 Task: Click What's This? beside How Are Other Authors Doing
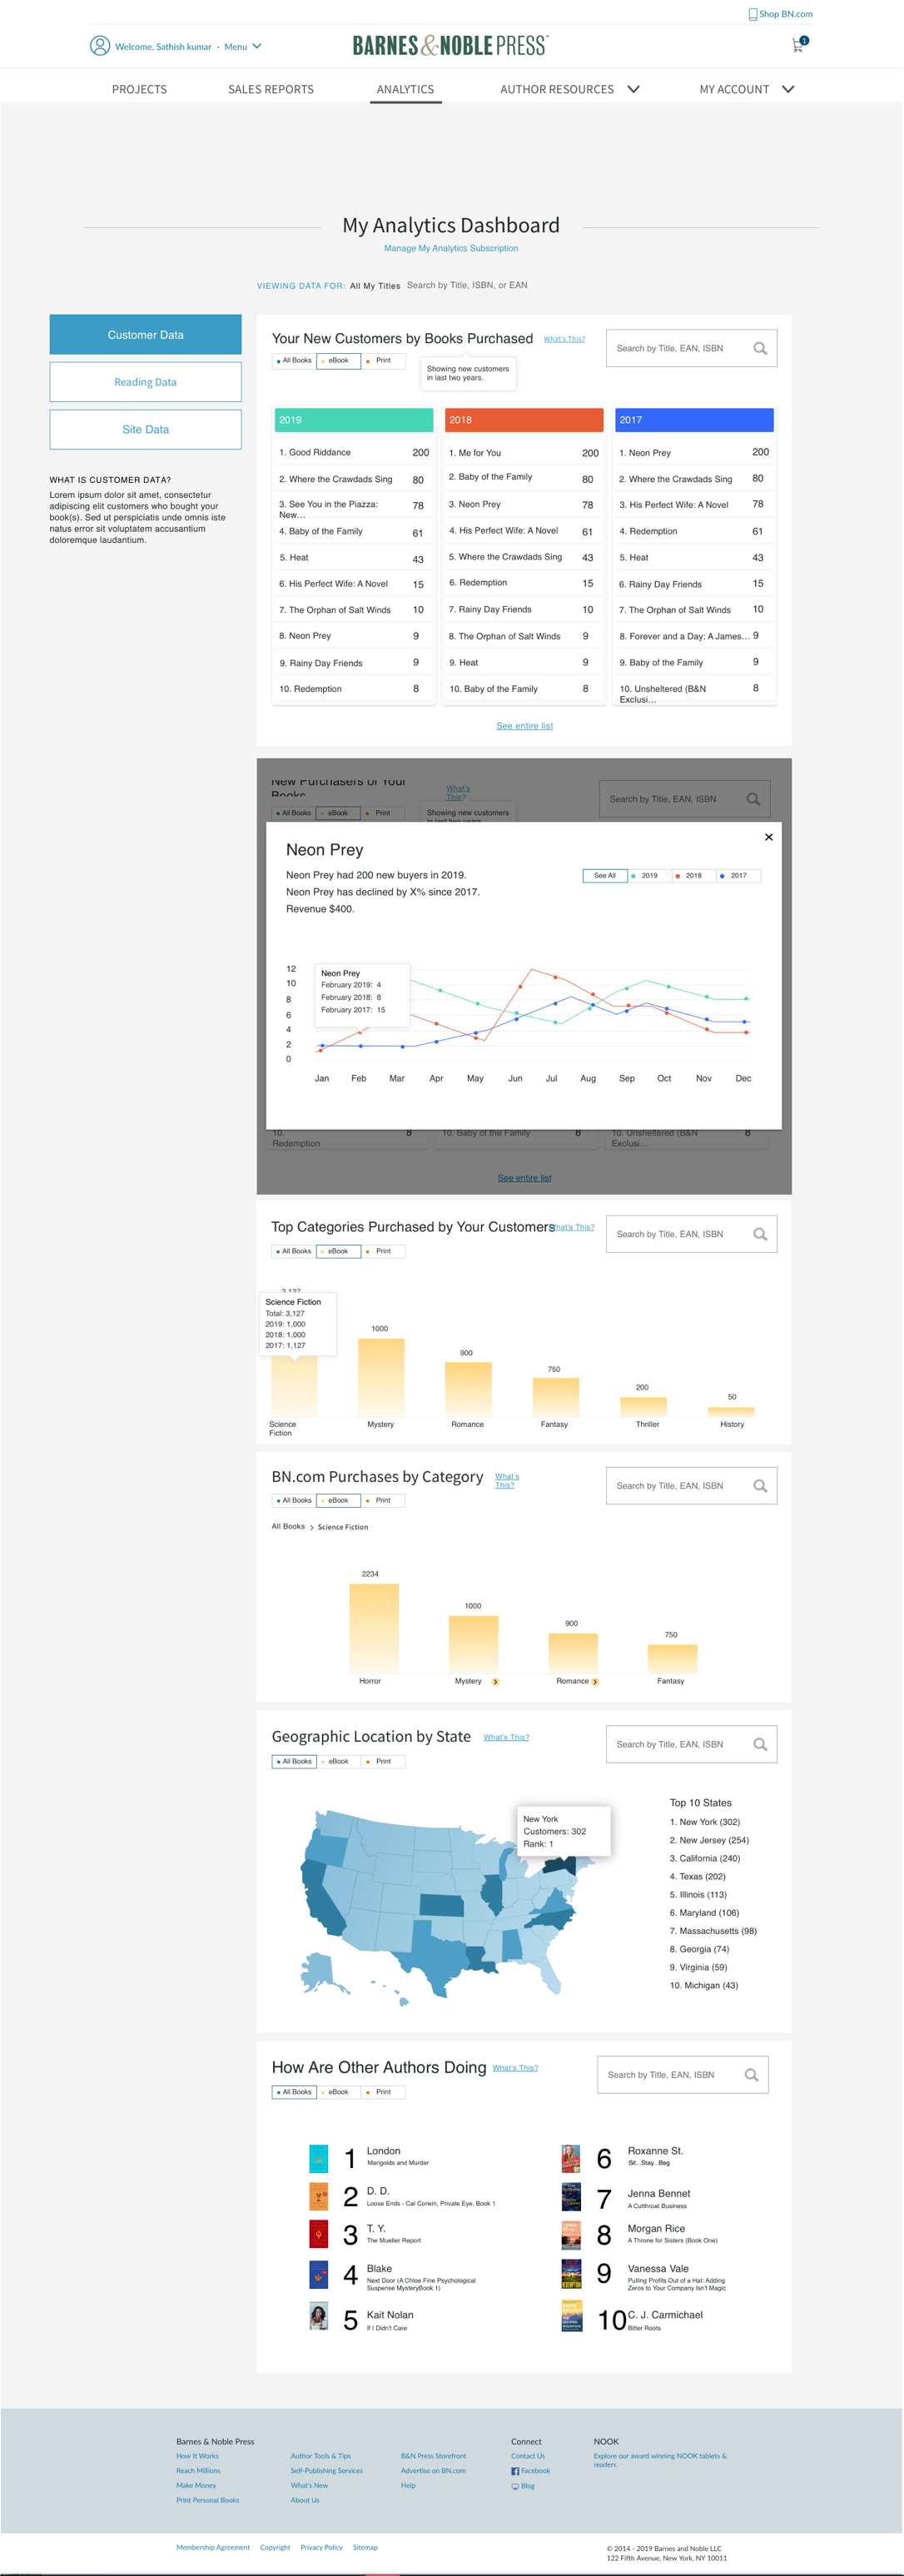(515, 2068)
